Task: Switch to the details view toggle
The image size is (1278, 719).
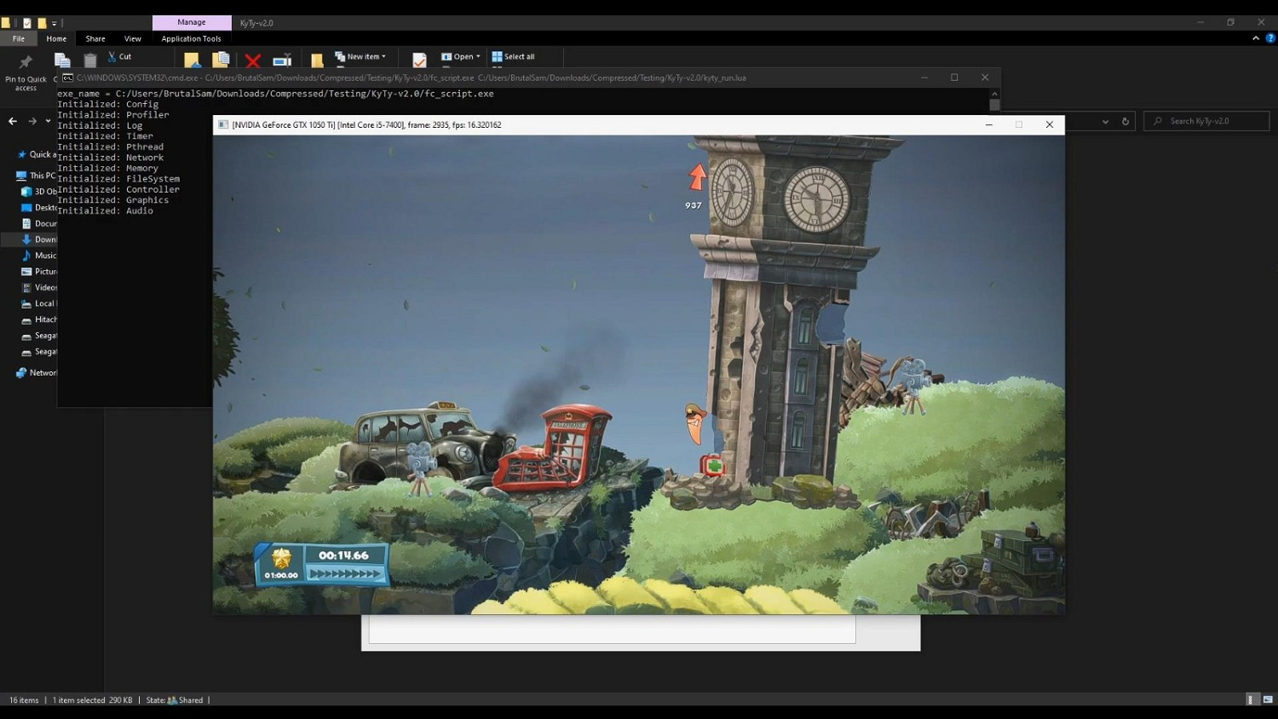Action: tap(1252, 699)
